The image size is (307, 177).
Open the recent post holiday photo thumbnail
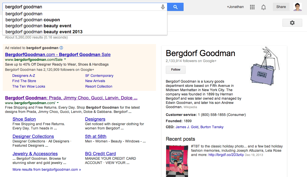177,161
